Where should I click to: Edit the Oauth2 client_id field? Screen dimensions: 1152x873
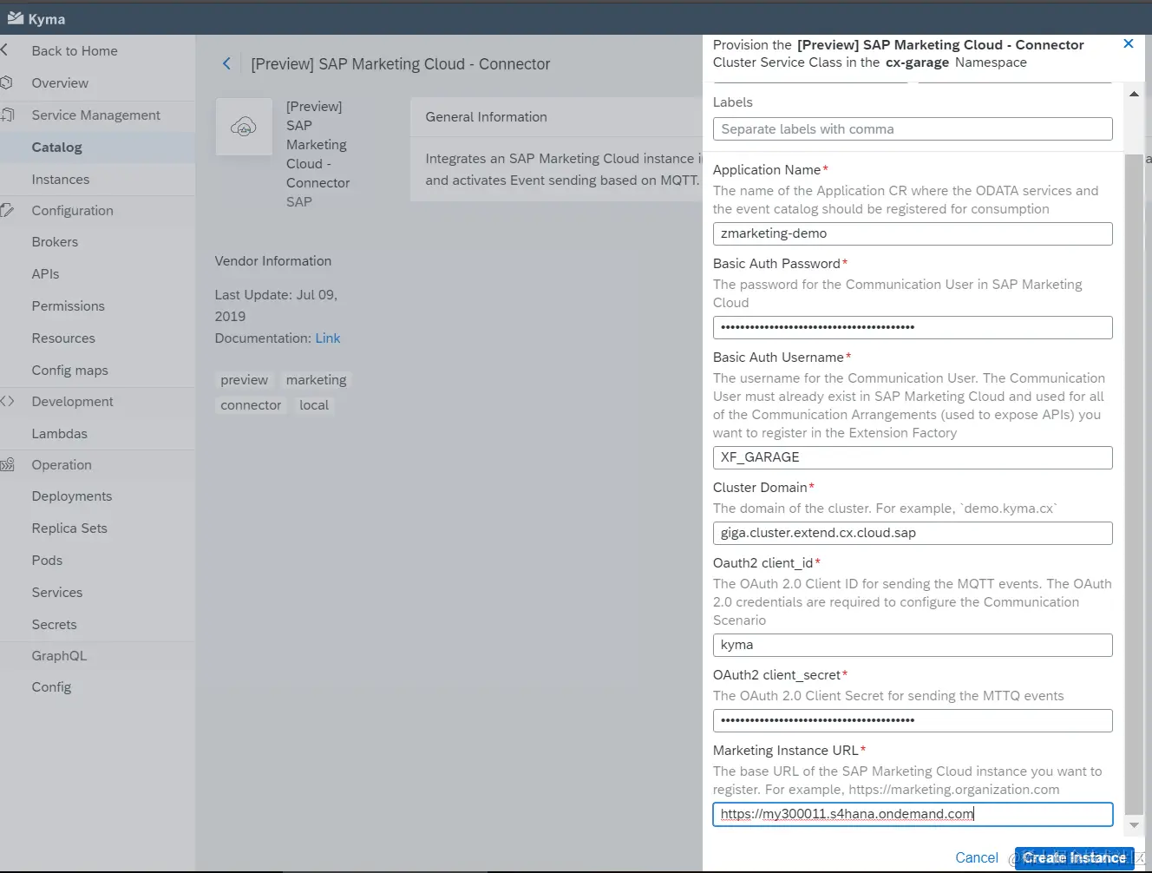[x=913, y=645]
